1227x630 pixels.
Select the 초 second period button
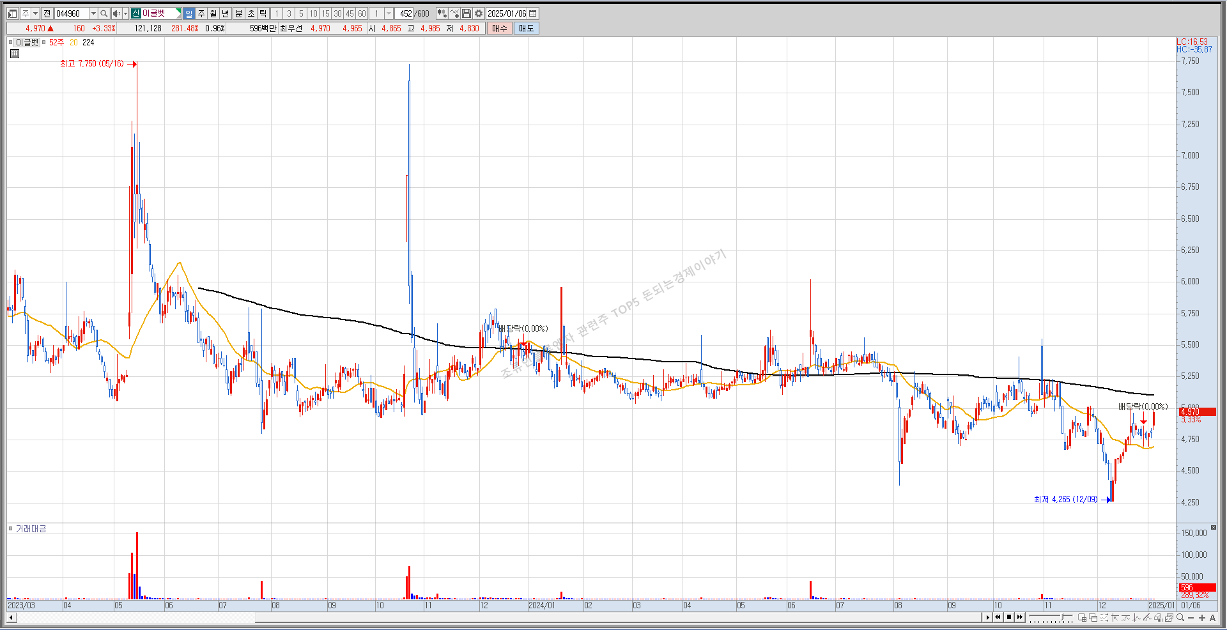pyautogui.click(x=251, y=13)
